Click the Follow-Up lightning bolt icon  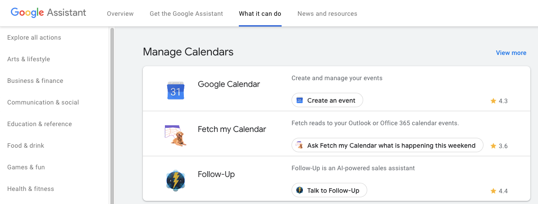point(176,180)
